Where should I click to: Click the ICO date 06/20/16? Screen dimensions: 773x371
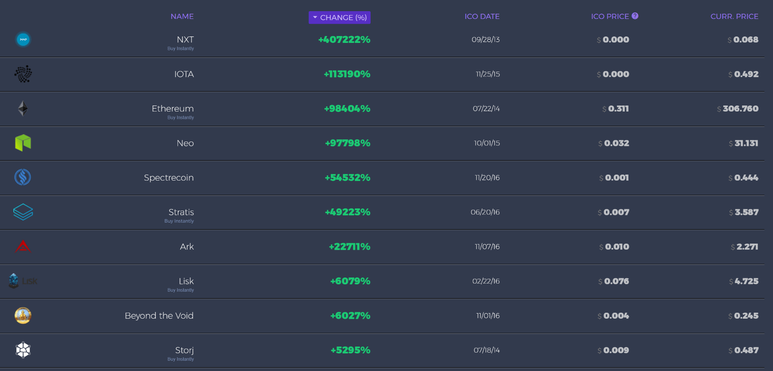[485, 212]
